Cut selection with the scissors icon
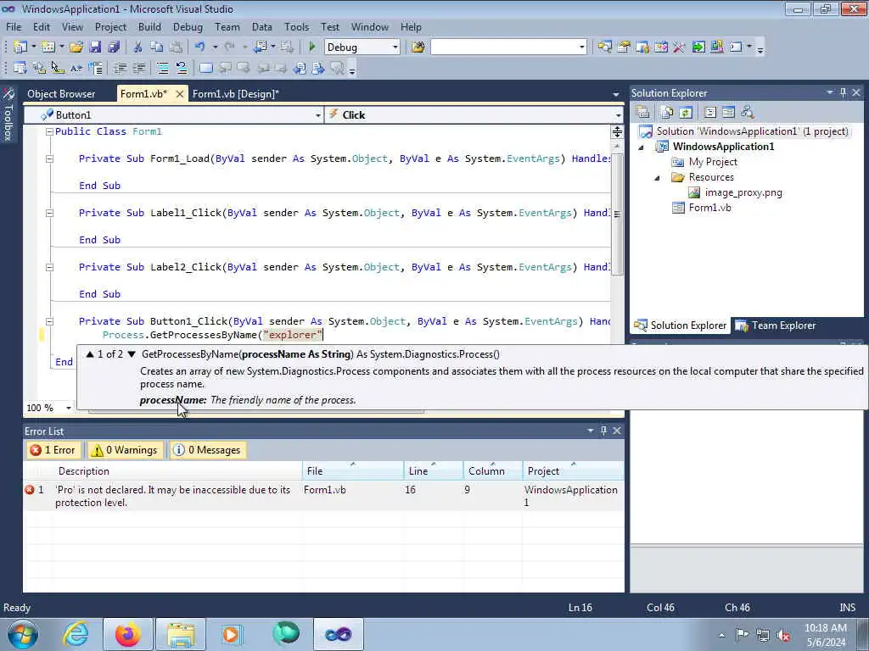Viewport: 869px width, 651px height. pos(138,47)
